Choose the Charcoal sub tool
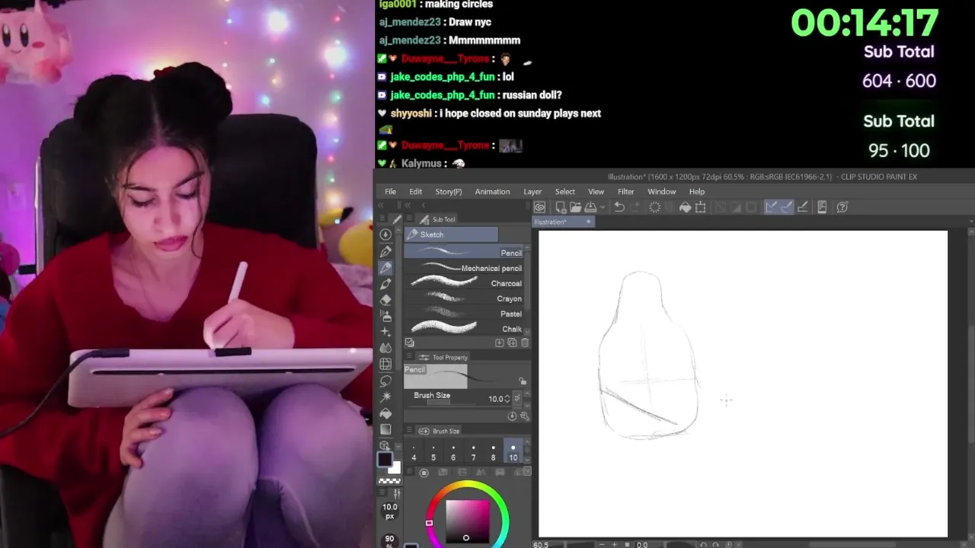 (464, 283)
